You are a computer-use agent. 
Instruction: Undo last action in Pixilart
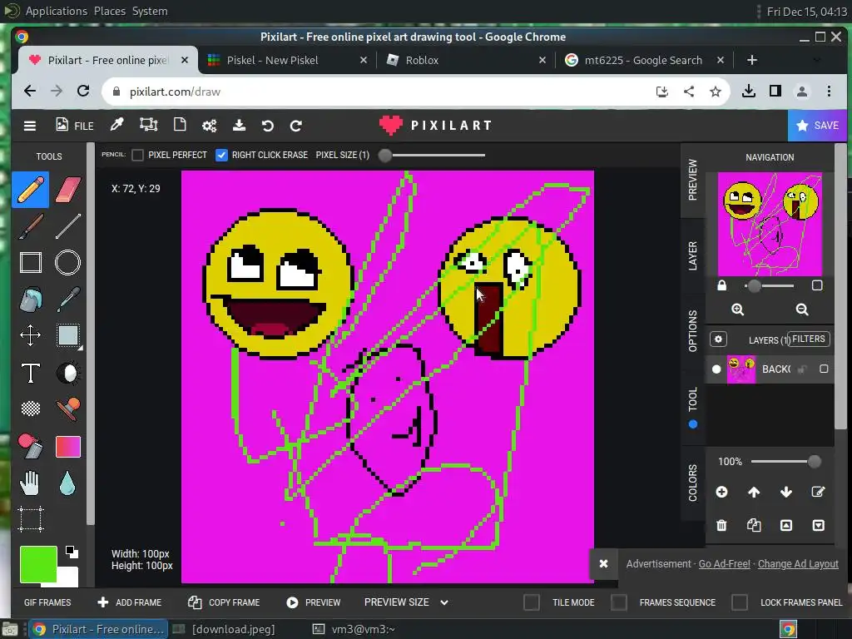tap(267, 126)
